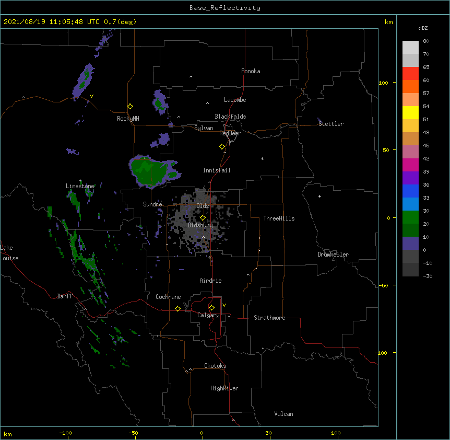Select the Vulcan label
This screenshot has height=440, width=450.
[283, 414]
